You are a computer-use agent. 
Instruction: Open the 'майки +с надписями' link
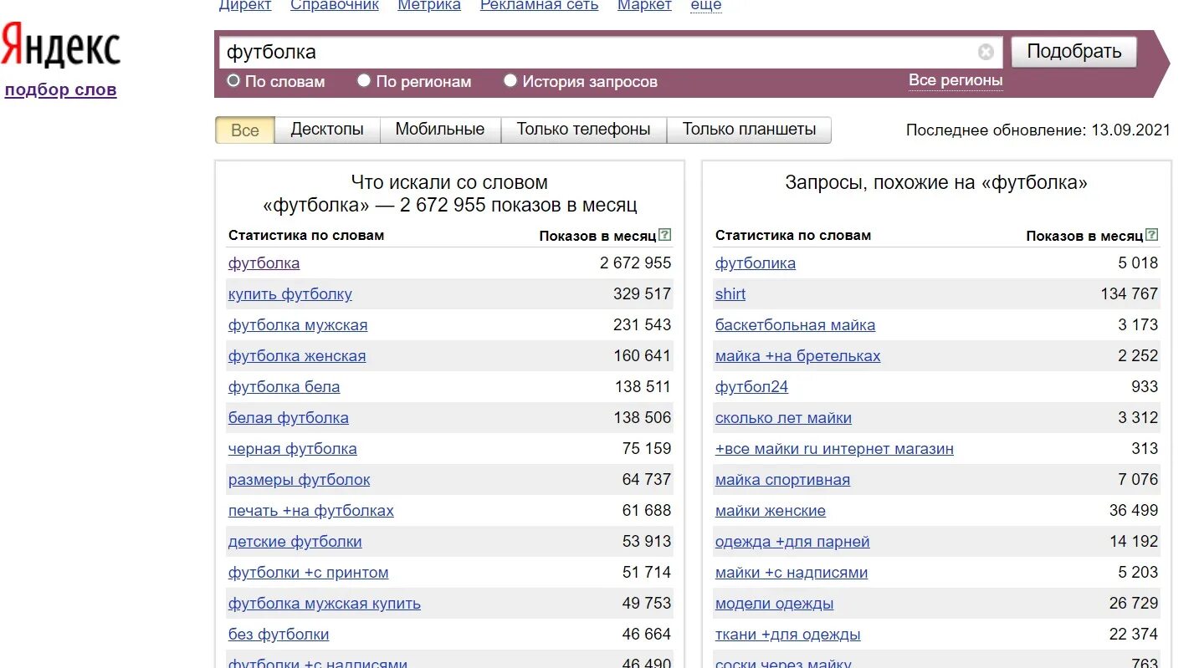pos(792,573)
